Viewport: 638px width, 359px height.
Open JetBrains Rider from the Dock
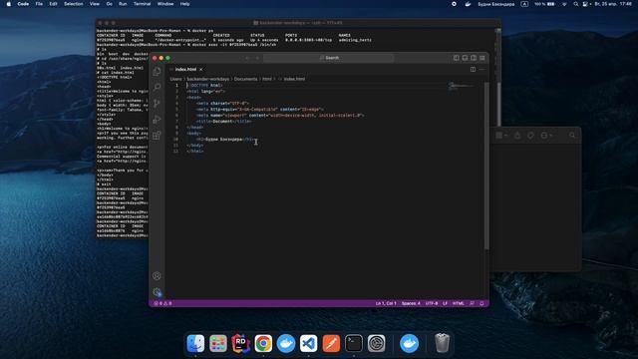(x=241, y=343)
